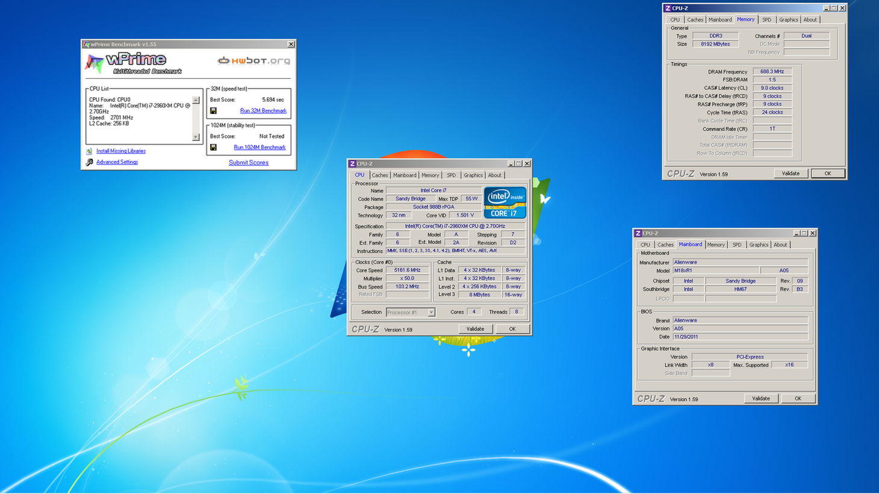Click Package field Socket 988B rPGA

coord(433,207)
